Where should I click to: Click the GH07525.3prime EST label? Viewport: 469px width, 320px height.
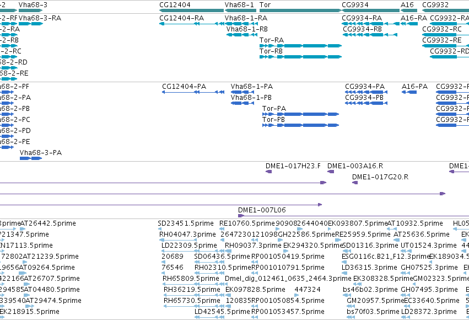pos(429,268)
